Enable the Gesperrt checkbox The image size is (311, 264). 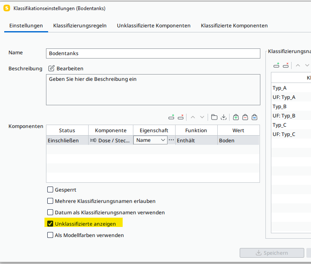50,190
